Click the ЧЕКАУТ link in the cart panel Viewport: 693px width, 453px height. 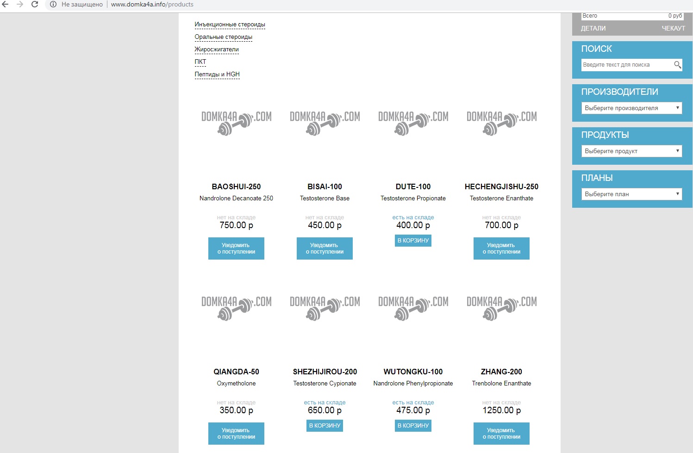pos(673,28)
